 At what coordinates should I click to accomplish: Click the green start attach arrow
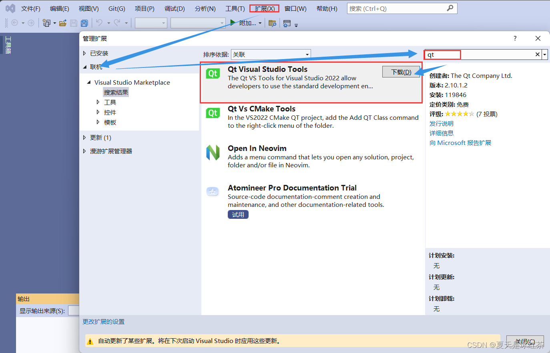(x=233, y=23)
